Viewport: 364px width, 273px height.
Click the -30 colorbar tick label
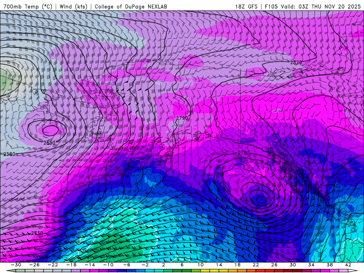[16, 265]
